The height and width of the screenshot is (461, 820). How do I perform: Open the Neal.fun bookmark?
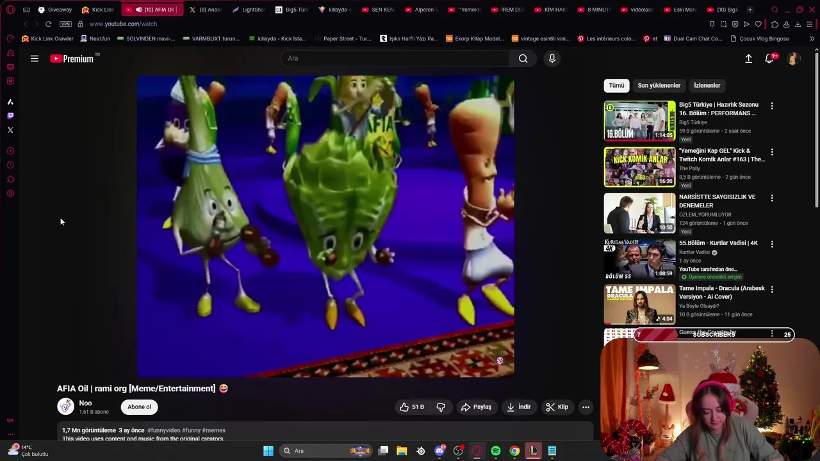[x=95, y=38]
